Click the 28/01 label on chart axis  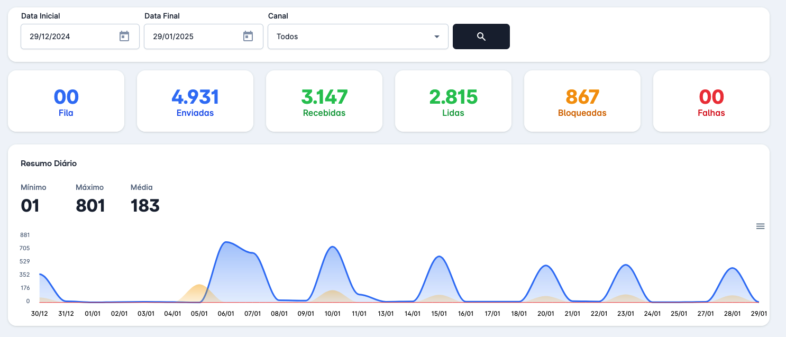point(732,314)
